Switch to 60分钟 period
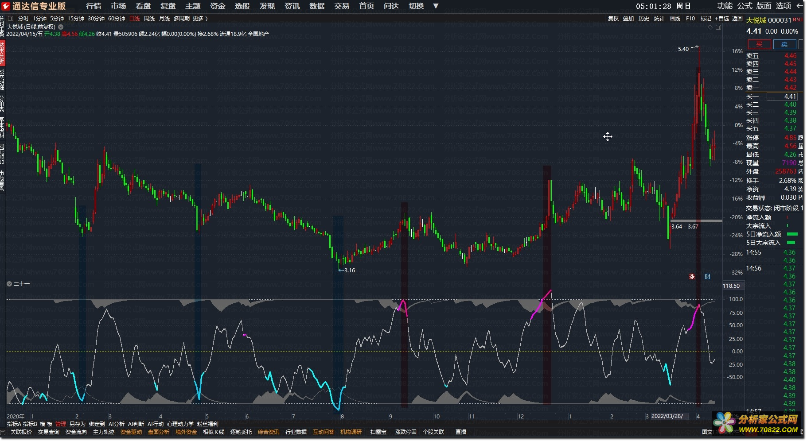 pyautogui.click(x=117, y=19)
